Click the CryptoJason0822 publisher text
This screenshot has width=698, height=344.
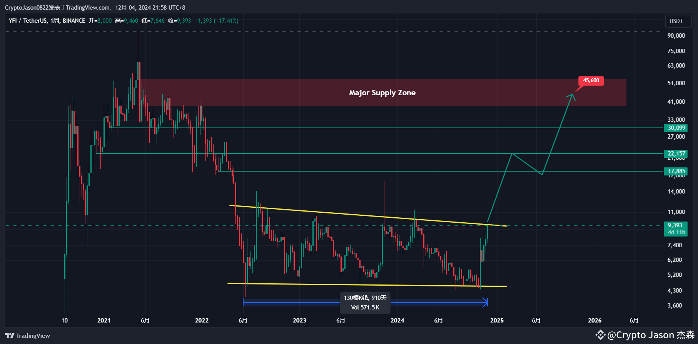pos(27,8)
